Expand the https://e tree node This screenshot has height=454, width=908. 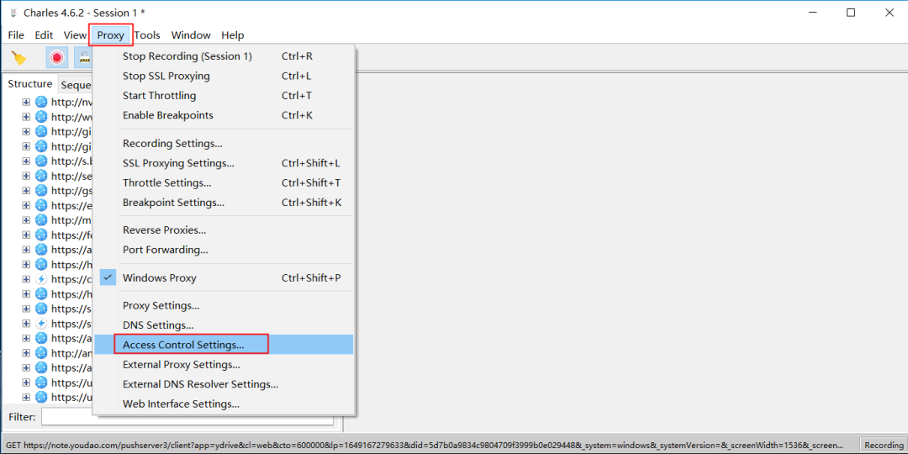(x=26, y=205)
